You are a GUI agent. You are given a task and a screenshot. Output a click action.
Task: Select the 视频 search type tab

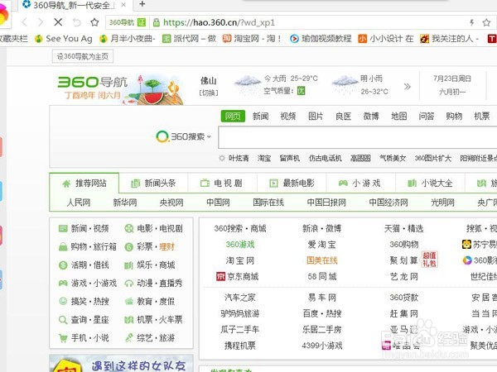pos(288,116)
